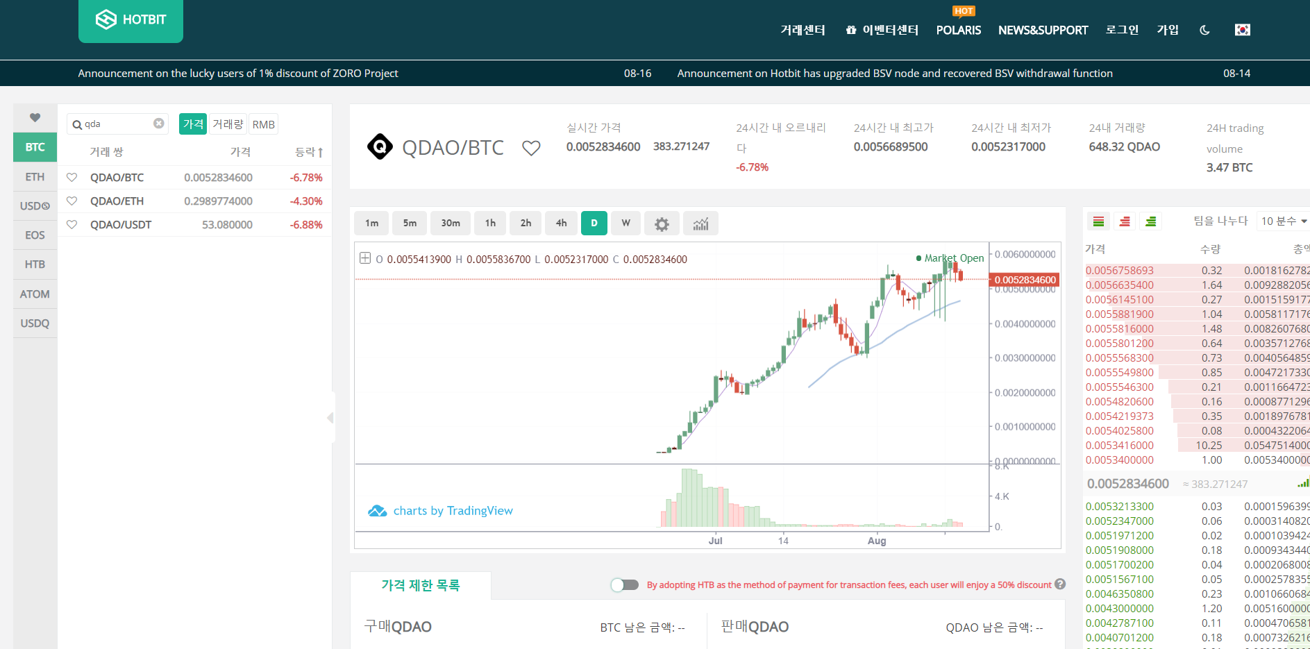Enable HTB fee payment switch
The width and height of the screenshot is (1310, 649).
[x=625, y=585]
